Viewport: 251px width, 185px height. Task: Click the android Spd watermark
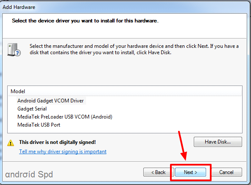(x=29, y=174)
